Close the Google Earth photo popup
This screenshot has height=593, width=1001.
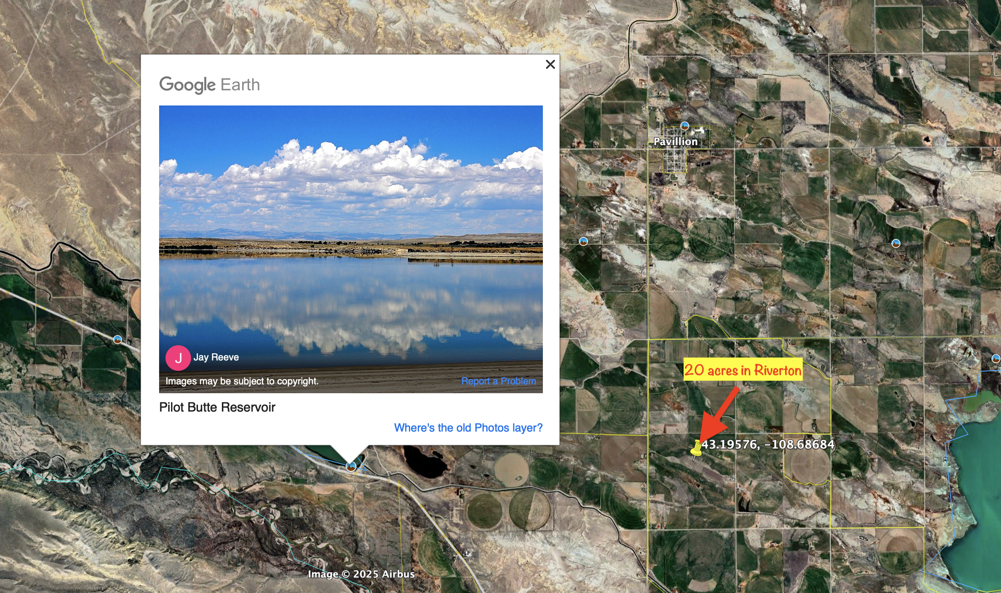(550, 64)
